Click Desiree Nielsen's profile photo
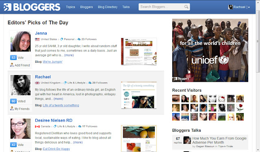The height and width of the screenshot is (152, 260). (x=21, y=128)
